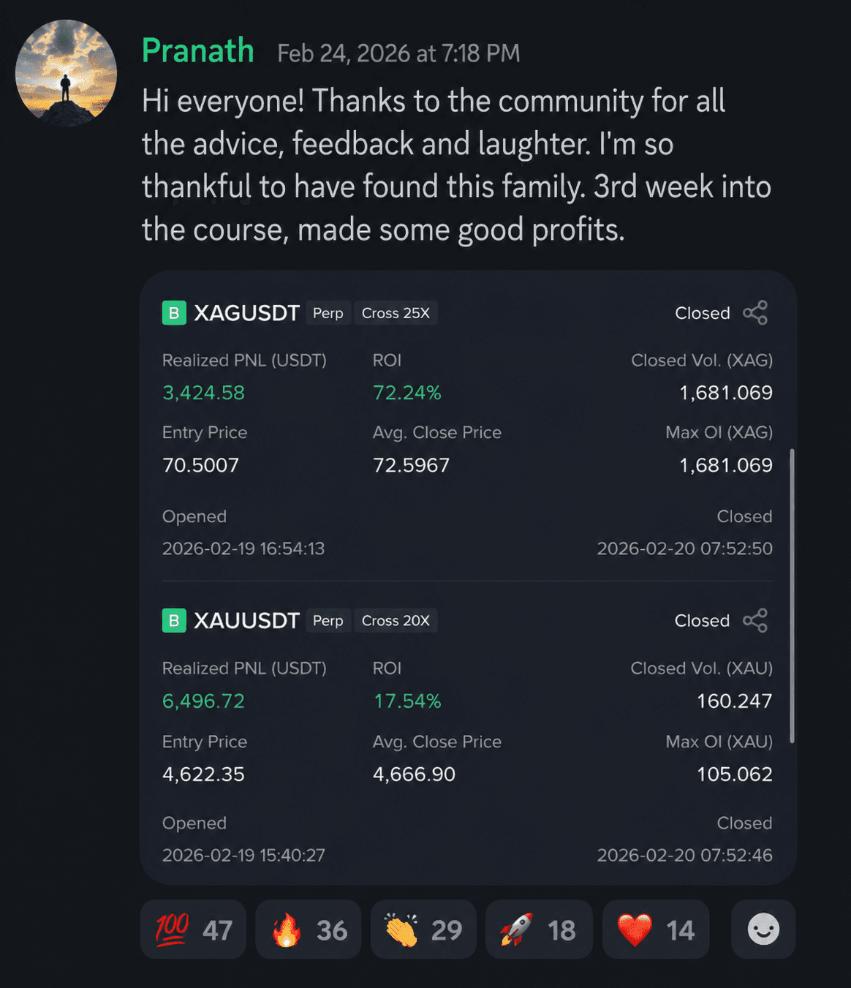The height and width of the screenshot is (988, 851).
Task: Click the green B icon beside XAUUSDT
Action: (x=174, y=621)
